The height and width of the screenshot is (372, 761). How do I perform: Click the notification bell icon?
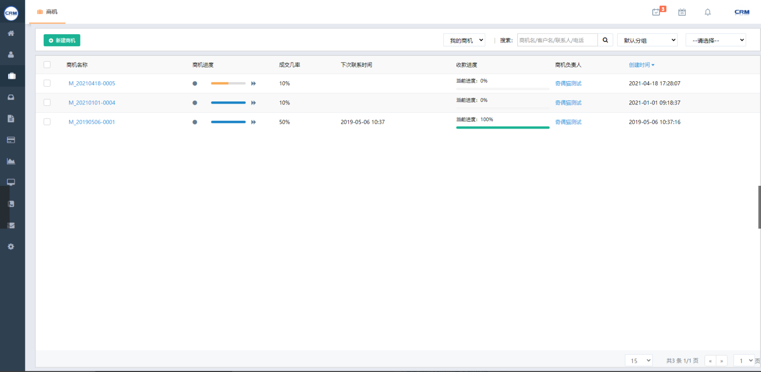(x=708, y=12)
